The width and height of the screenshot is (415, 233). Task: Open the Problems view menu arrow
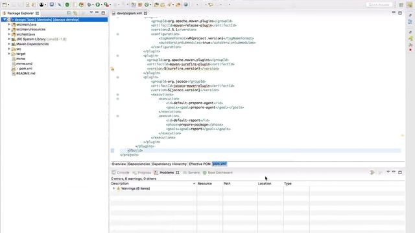pos(388,172)
